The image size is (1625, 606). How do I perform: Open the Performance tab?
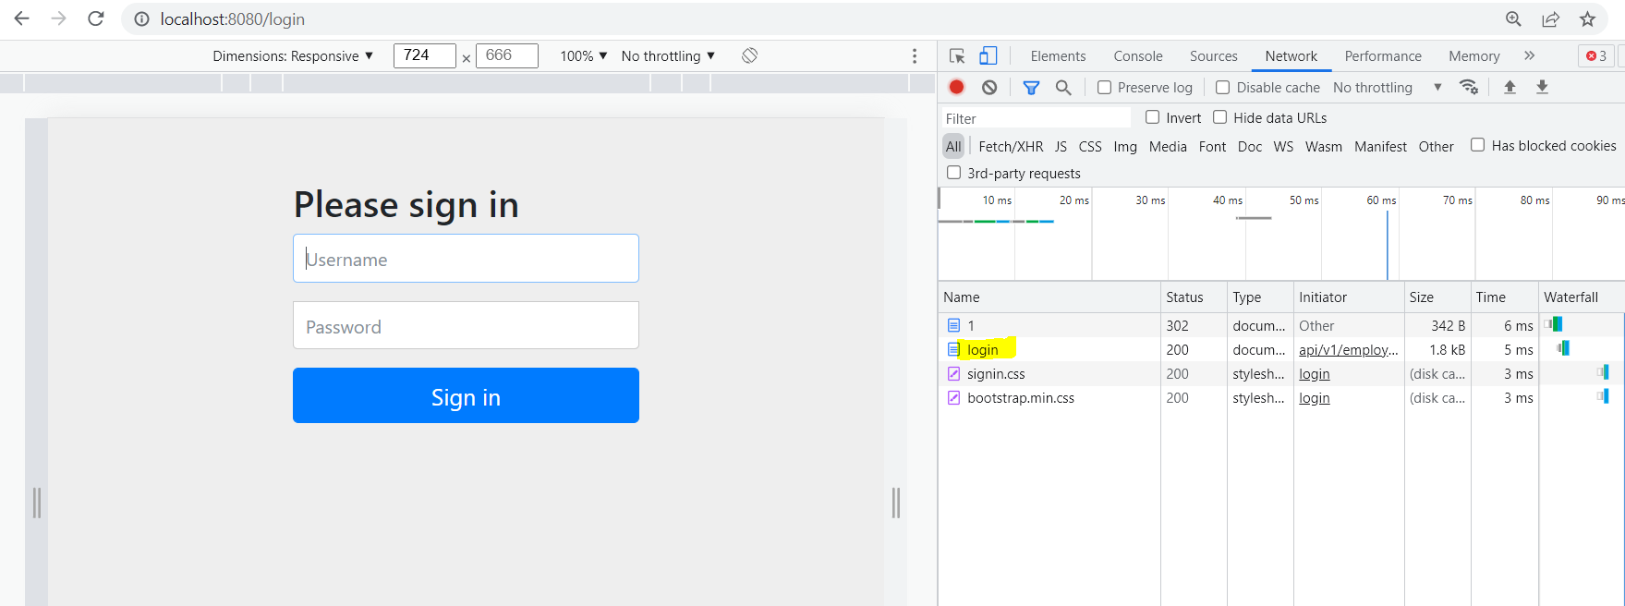(1382, 56)
